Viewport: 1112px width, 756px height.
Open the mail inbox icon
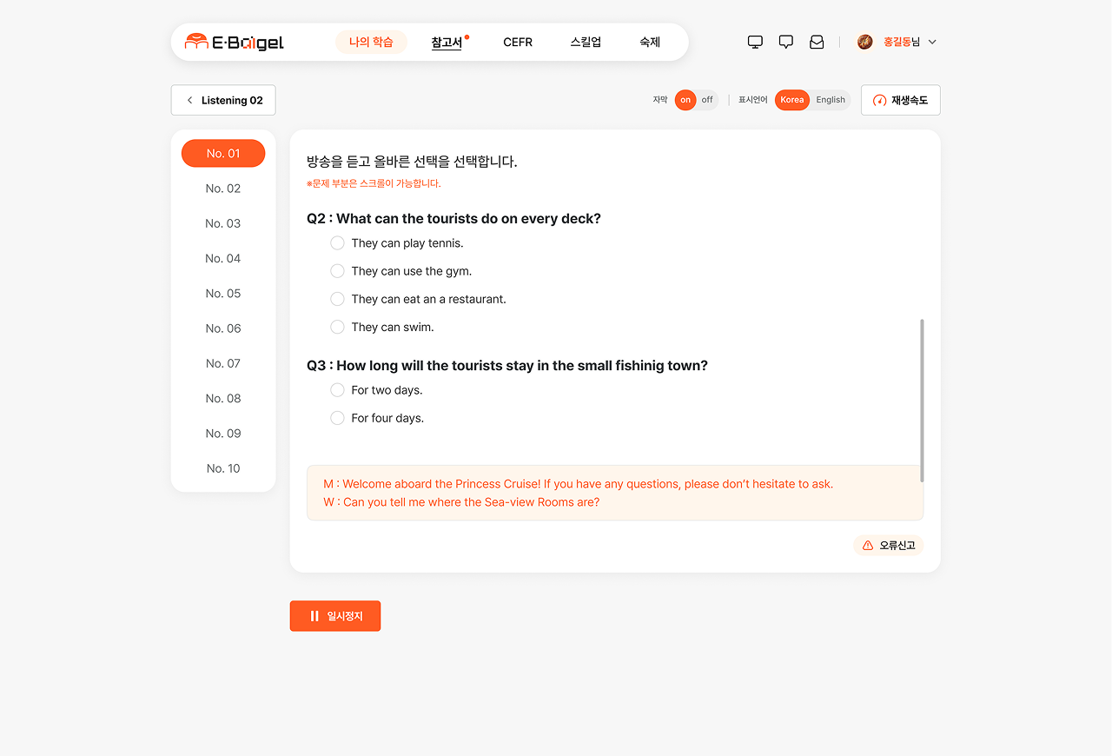point(817,42)
